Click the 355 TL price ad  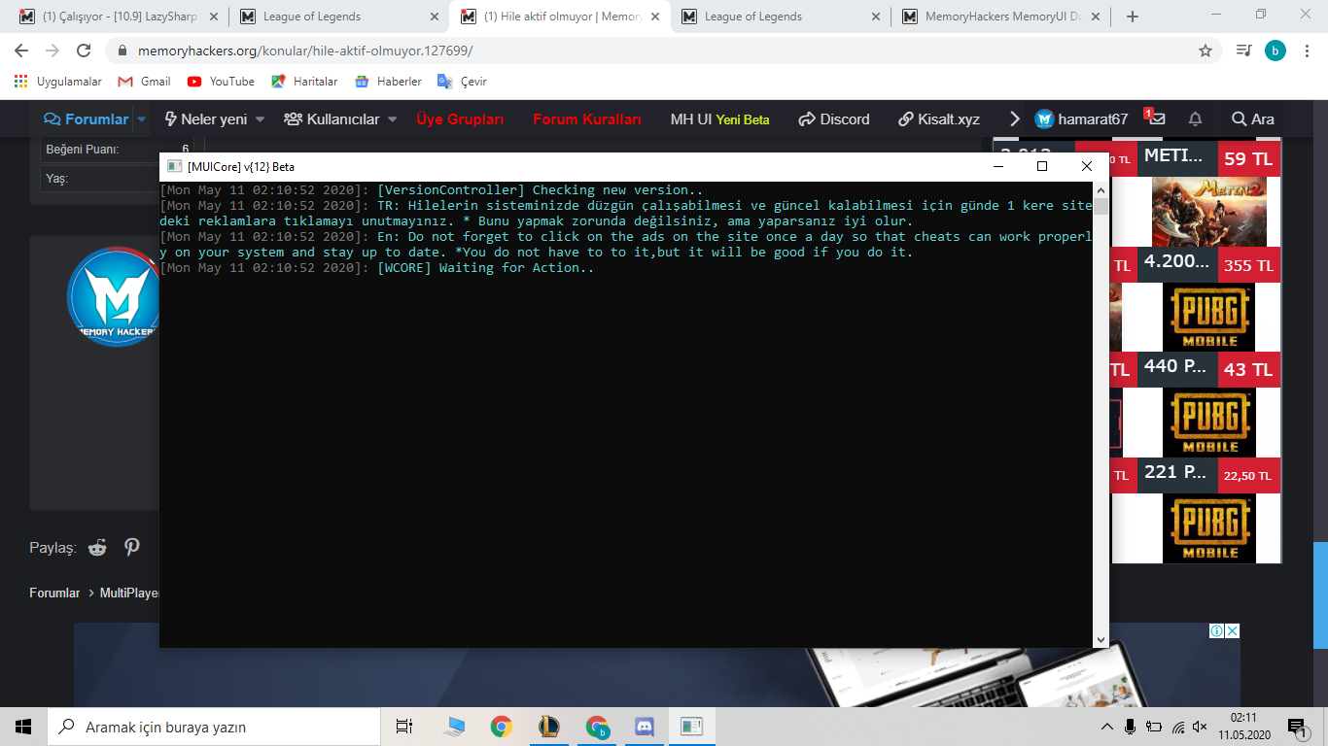[x=1248, y=265]
